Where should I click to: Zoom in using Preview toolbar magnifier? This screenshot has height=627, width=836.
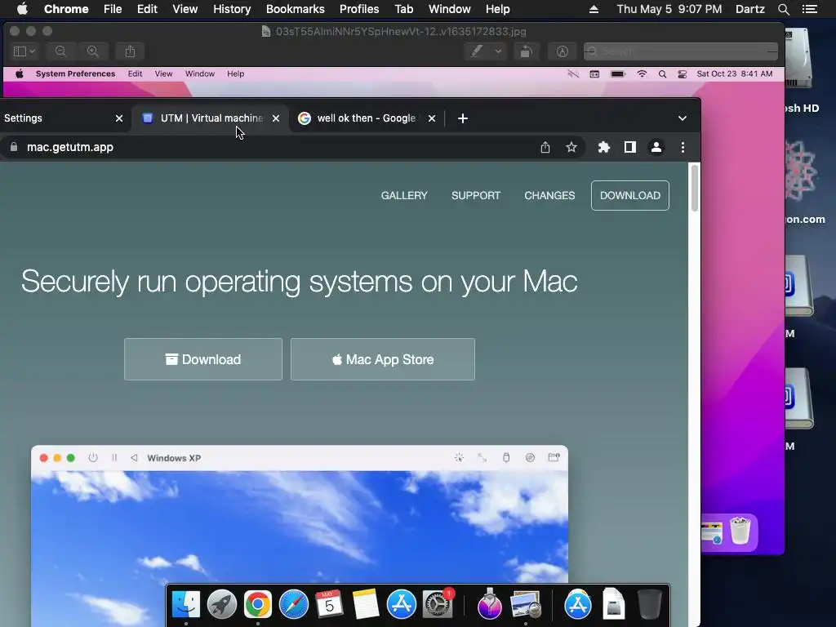tap(93, 51)
